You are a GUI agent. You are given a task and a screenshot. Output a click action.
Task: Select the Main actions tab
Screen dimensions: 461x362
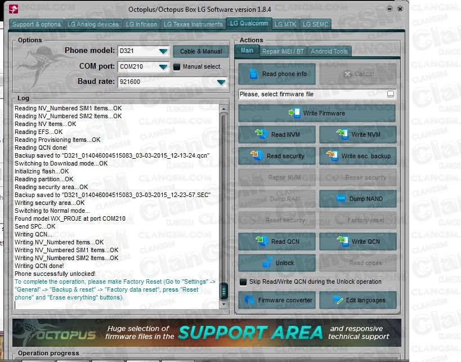(x=247, y=51)
